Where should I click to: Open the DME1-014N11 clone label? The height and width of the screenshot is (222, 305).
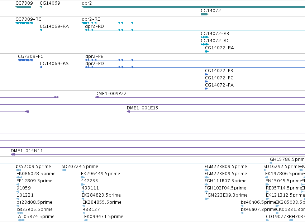coord(27,151)
